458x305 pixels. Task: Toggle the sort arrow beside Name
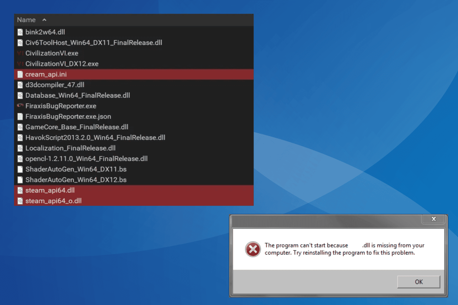point(44,20)
